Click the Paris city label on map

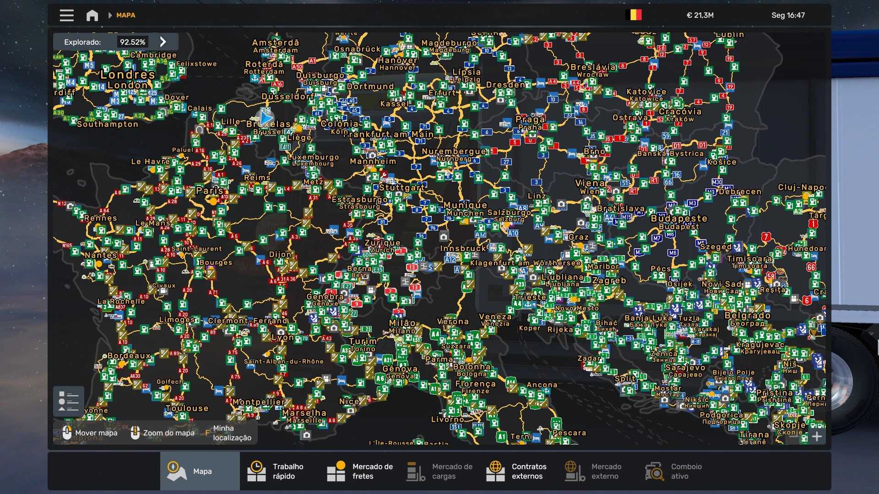tap(209, 190)
